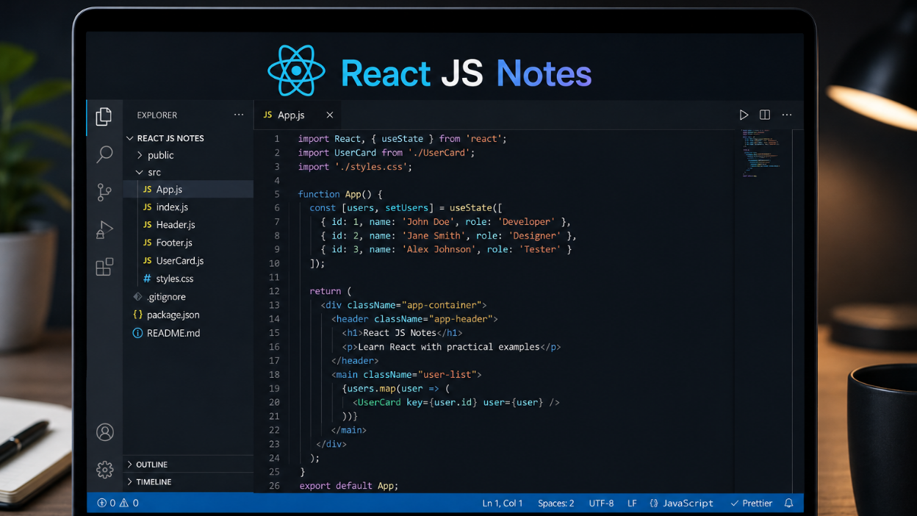
Task: Click the diamond icon of .gitignore
Action: tap(137, 296)
